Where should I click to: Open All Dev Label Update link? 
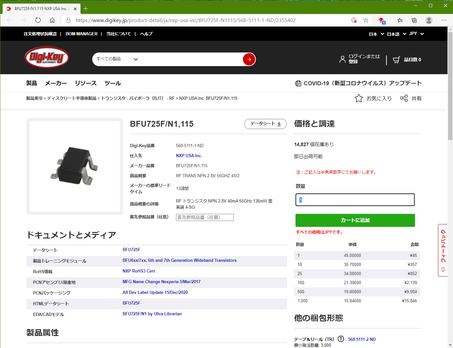[x=155, y=292]
